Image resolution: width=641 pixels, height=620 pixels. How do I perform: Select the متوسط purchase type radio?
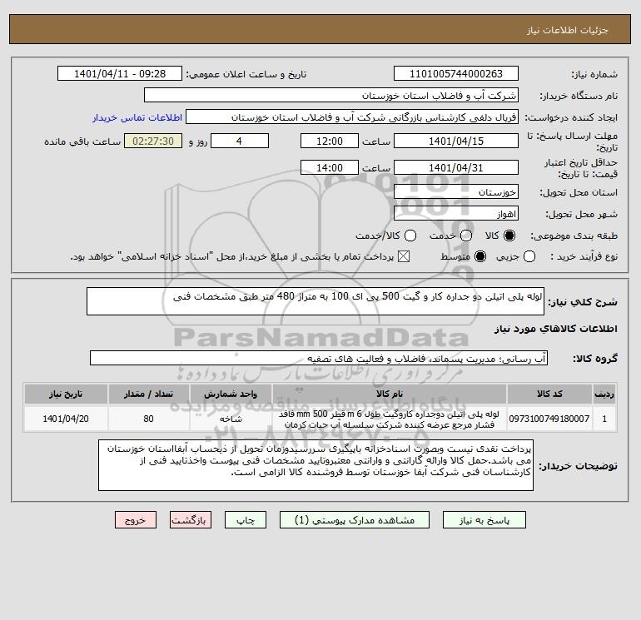480,256
